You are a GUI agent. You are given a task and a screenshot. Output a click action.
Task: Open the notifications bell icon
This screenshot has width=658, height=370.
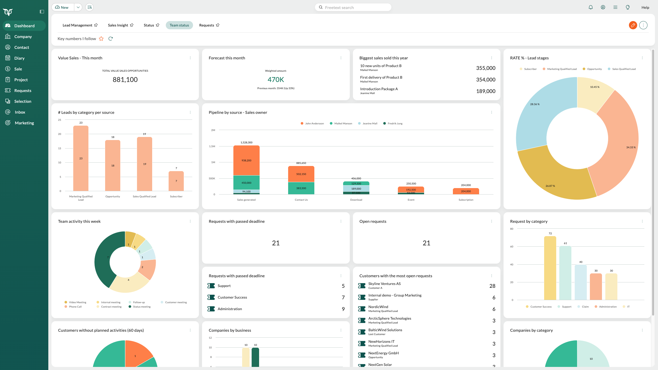pyautogui.click(x=591, y=7)
